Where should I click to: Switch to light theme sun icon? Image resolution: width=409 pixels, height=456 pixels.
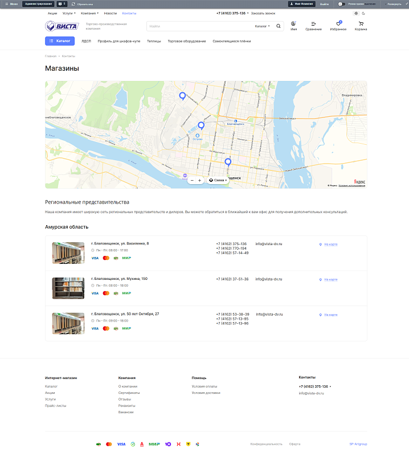tap(356, 13)
